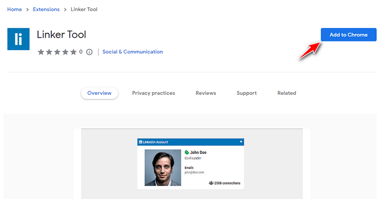Image resolution: width=384 pixels, height=199 pixels.
Task: Switch to the Privacy practices tab
Action: click(154, 93)
